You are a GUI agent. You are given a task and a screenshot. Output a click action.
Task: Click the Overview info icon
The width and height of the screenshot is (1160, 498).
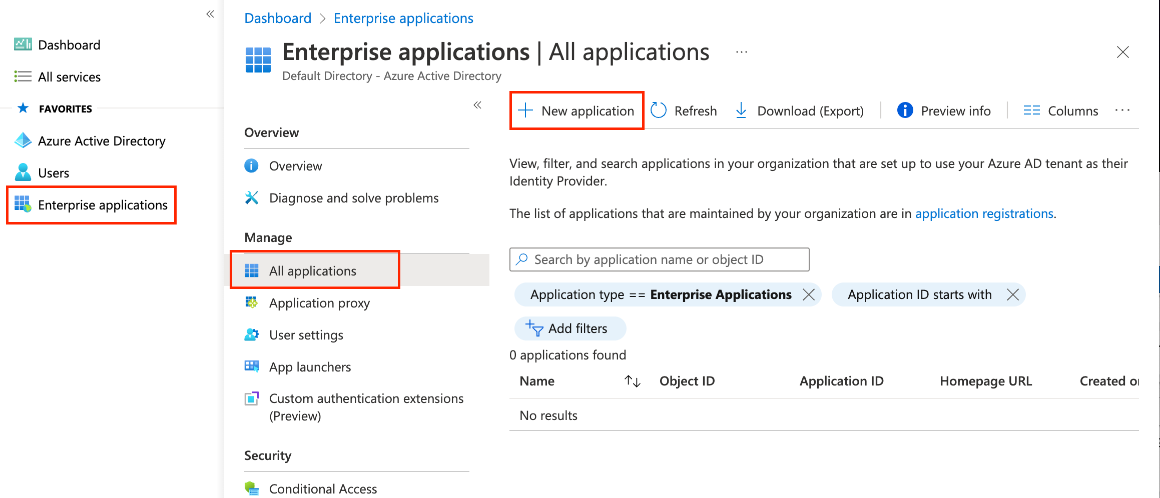[x=251, y=165]
